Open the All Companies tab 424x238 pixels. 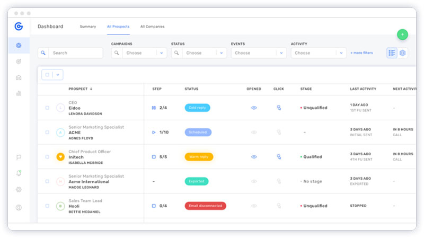tap(152, 27)
